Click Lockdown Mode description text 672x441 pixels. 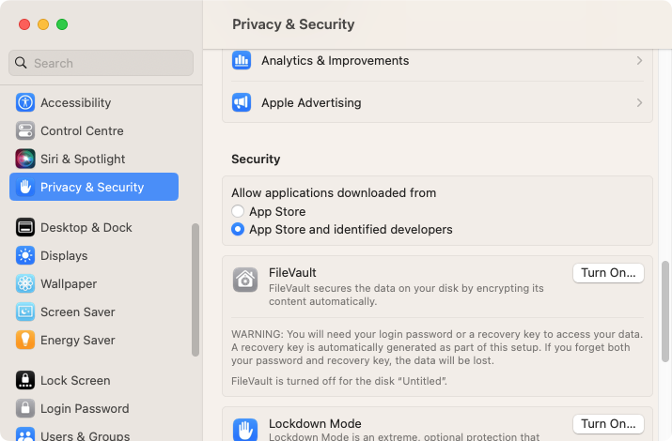pyautogui.click(x=404, y=436)
